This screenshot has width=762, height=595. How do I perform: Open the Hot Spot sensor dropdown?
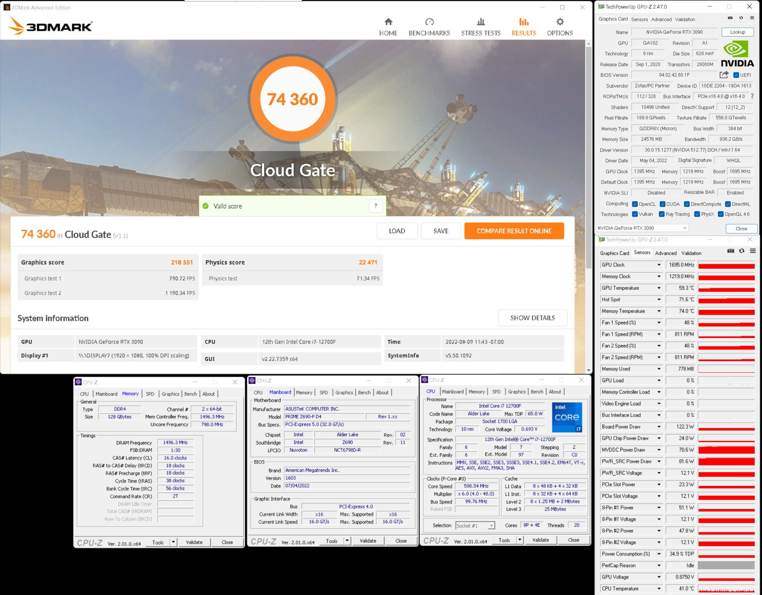[659, 300]
